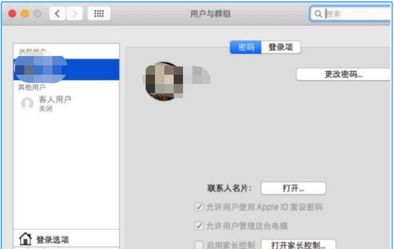Minimize window with the yellow button

[25, 13]
